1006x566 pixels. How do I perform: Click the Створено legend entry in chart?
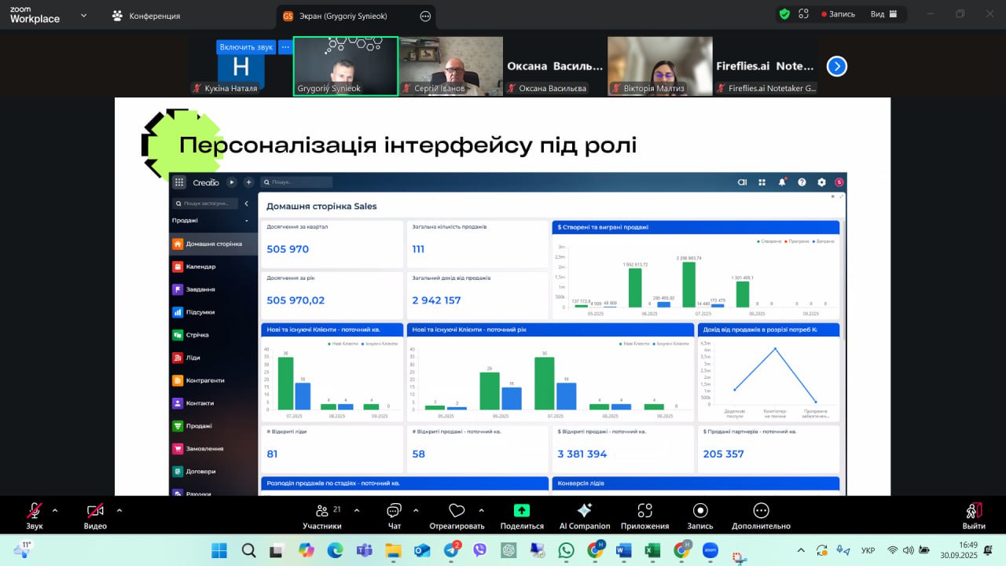769,241
